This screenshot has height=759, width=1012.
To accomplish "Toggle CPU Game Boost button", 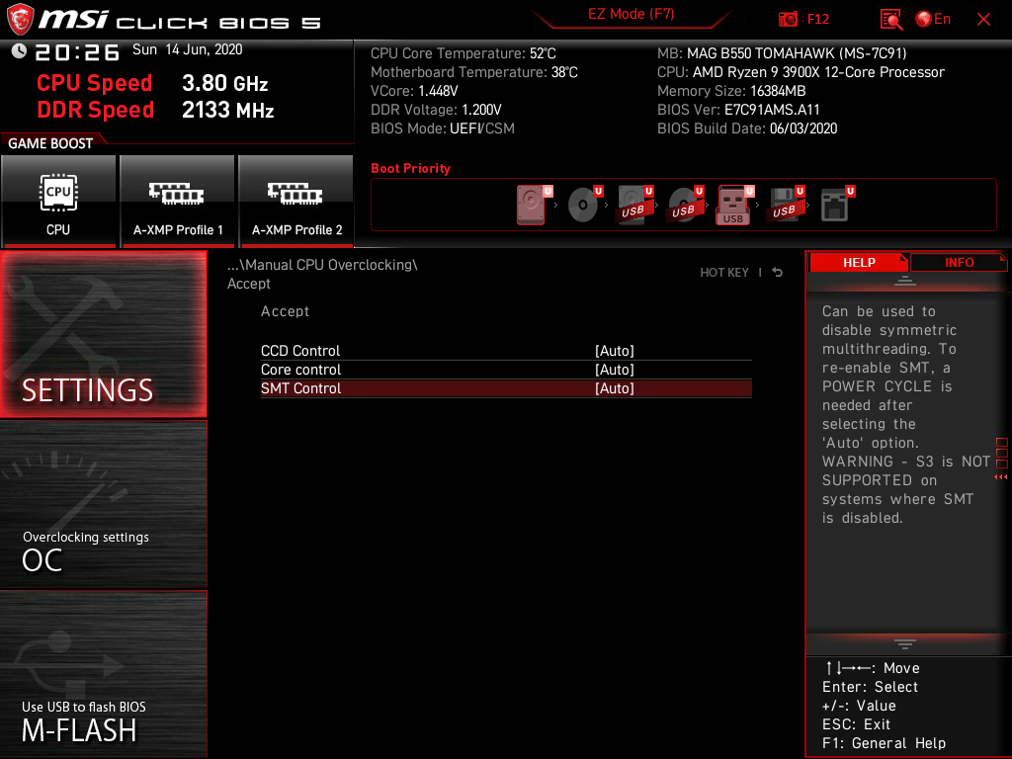I will coord(58,201).
